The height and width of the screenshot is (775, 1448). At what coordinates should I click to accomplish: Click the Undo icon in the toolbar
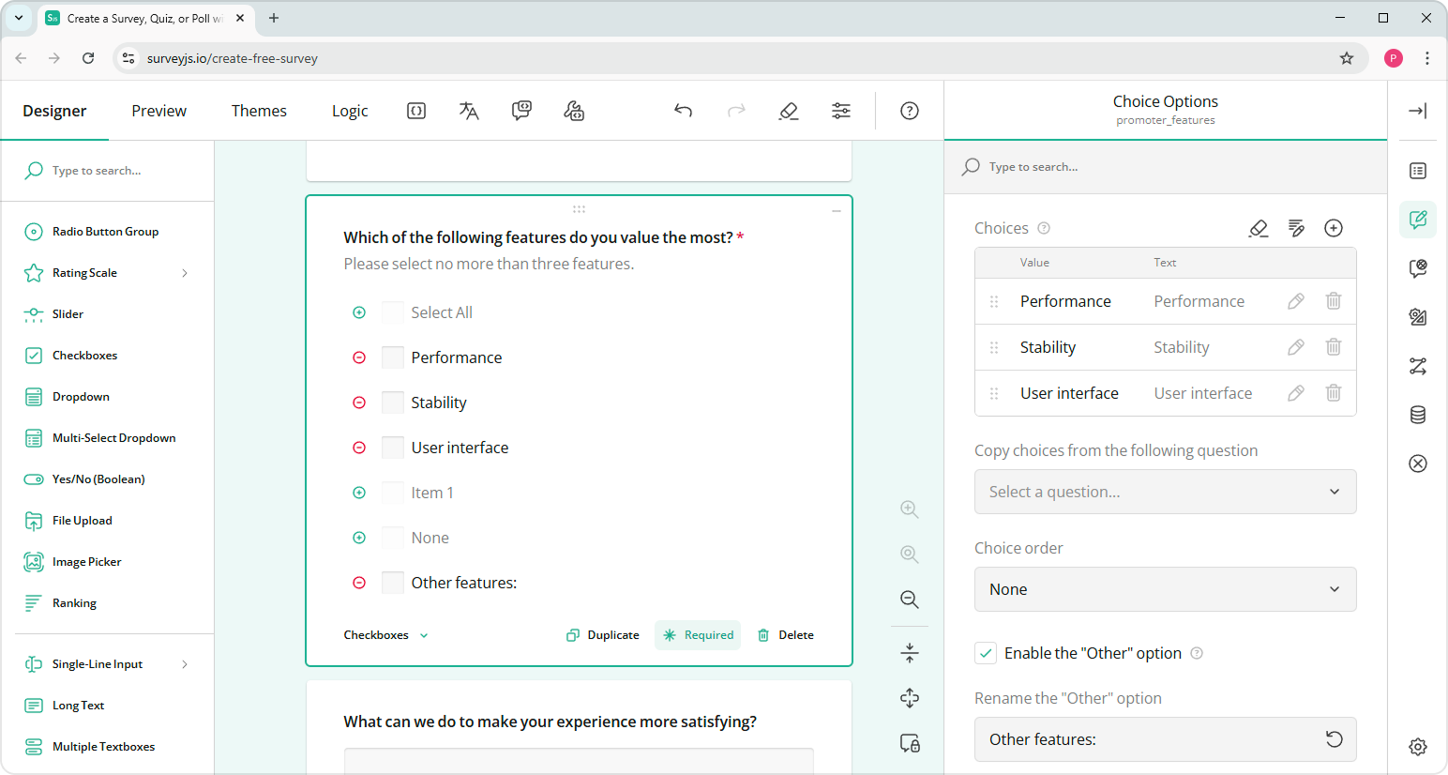coord(683,110)
